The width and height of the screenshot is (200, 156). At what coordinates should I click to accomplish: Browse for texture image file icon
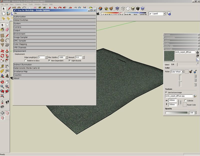[x=195, y=96]
